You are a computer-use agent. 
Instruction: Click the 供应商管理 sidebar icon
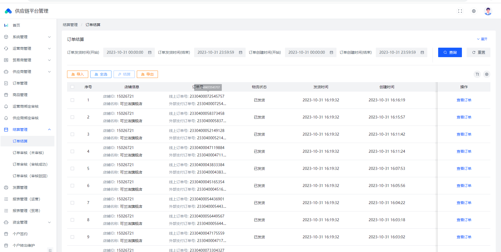pyautogui.click(x=6, y=72)
